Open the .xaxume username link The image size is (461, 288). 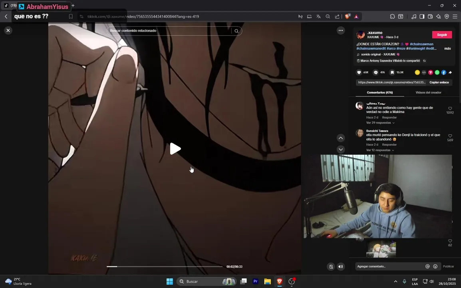375,33
